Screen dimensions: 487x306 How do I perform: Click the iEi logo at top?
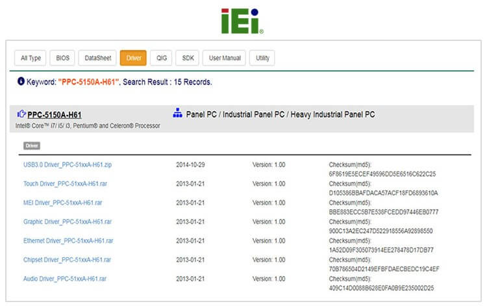pyautogui.click(x=242, y=20)
